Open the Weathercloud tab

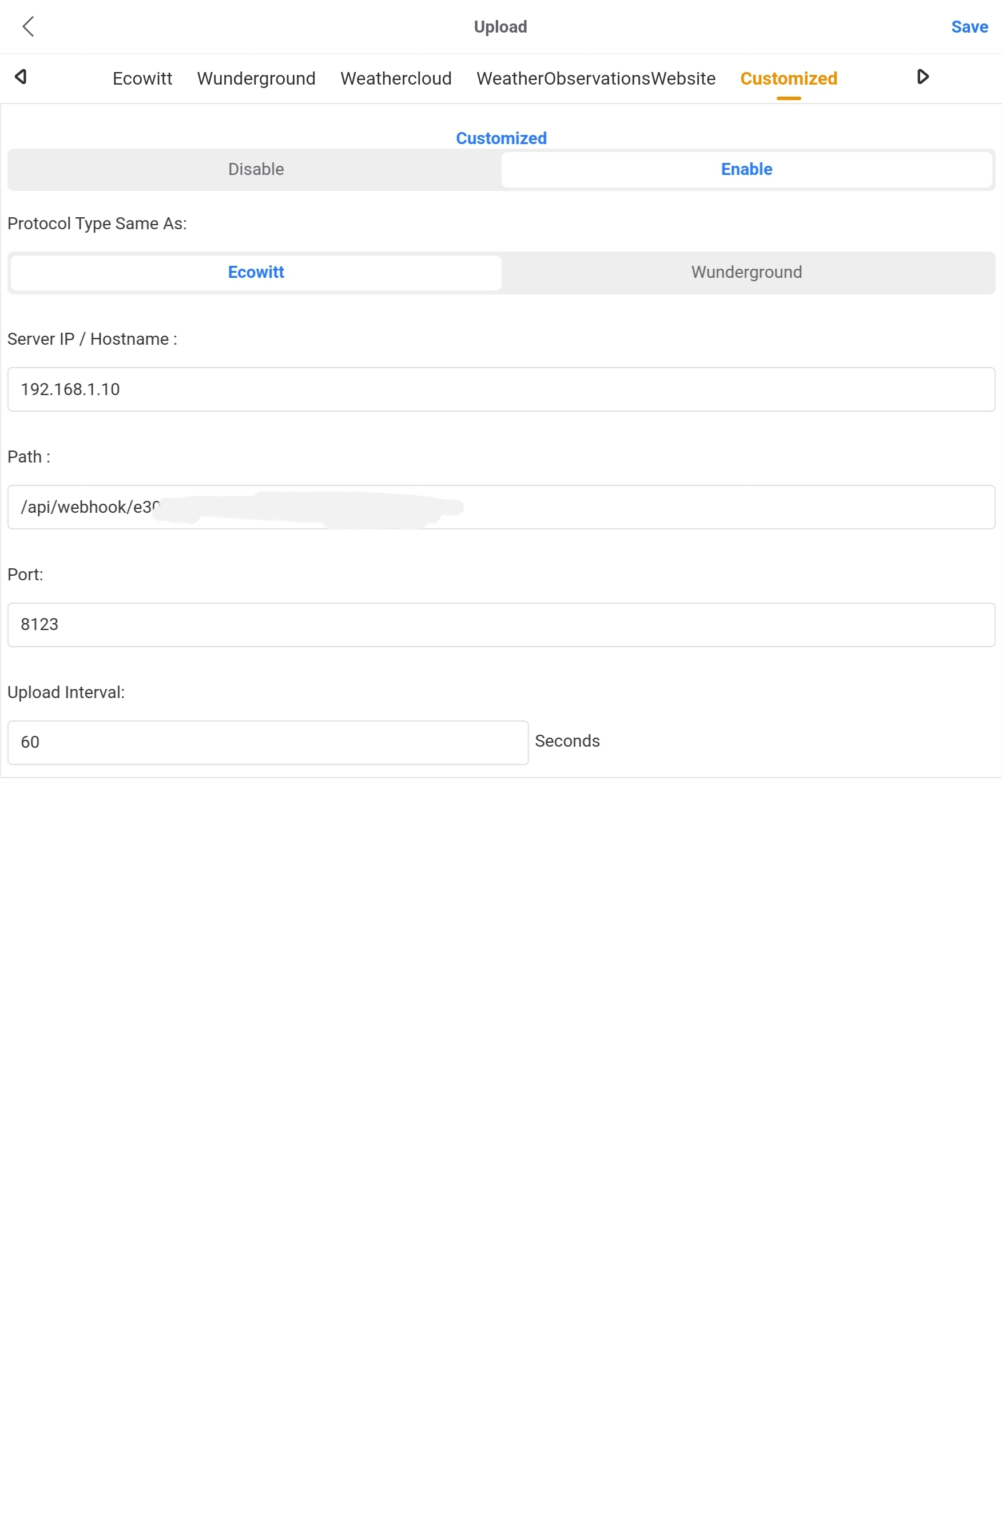pyautogui.click(x=396, y=78)
